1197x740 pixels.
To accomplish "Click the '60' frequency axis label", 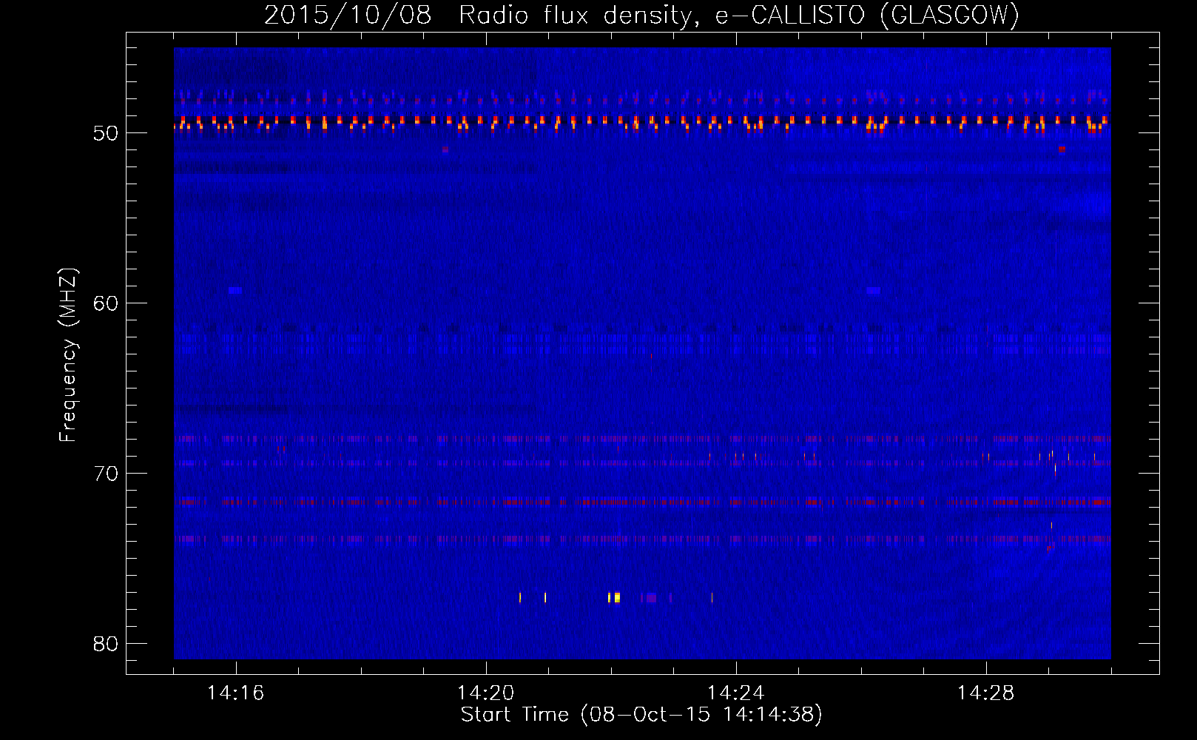I will point(106,303).
